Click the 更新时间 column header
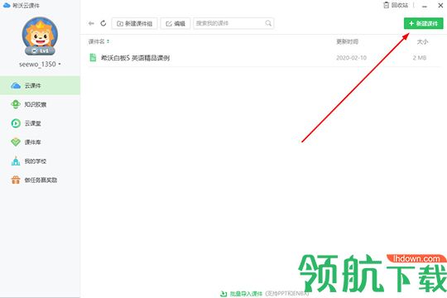 pos(347,41)
